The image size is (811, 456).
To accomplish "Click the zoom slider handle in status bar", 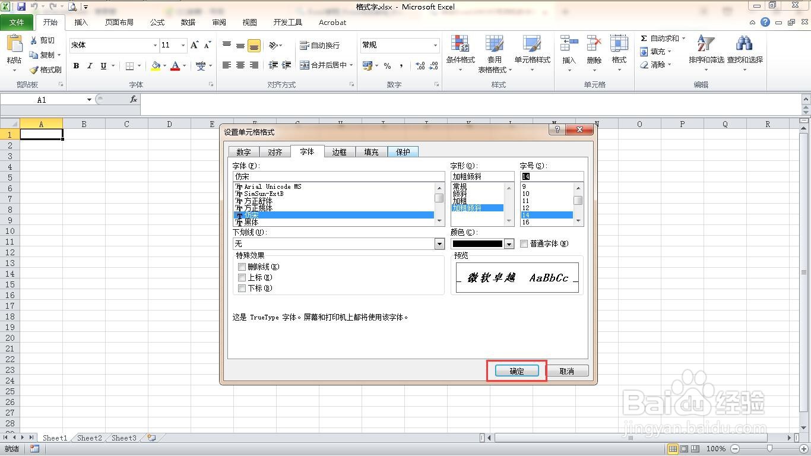I will tap(769, 449).
